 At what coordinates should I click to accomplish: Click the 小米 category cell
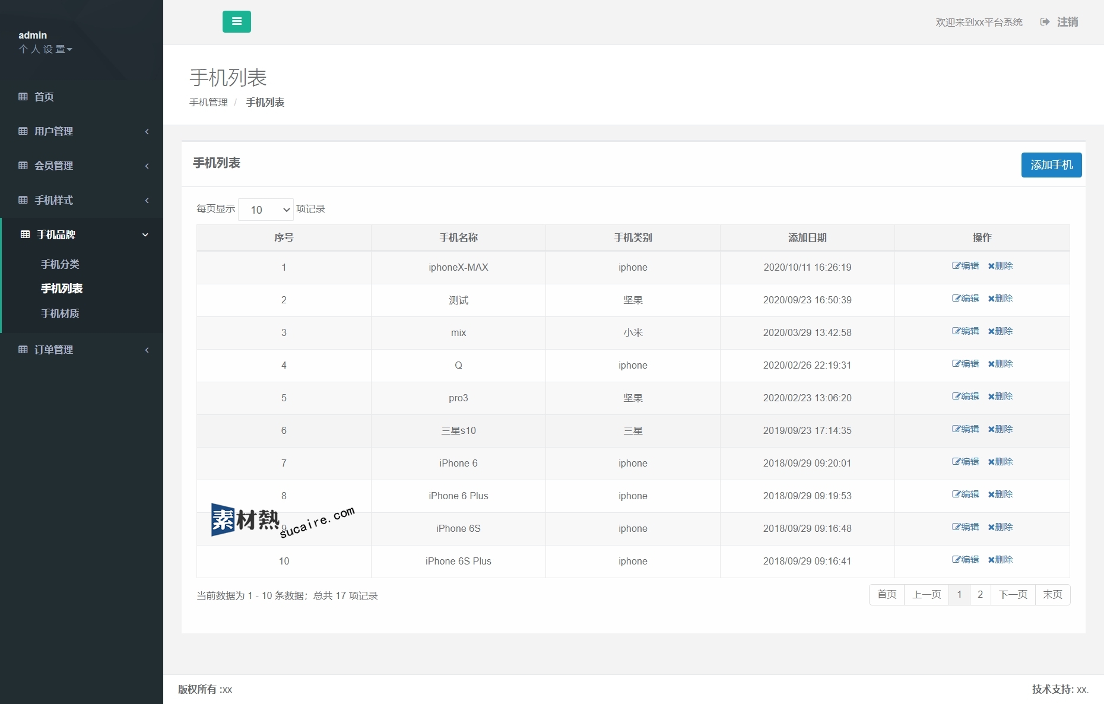[x=633, y=333]
